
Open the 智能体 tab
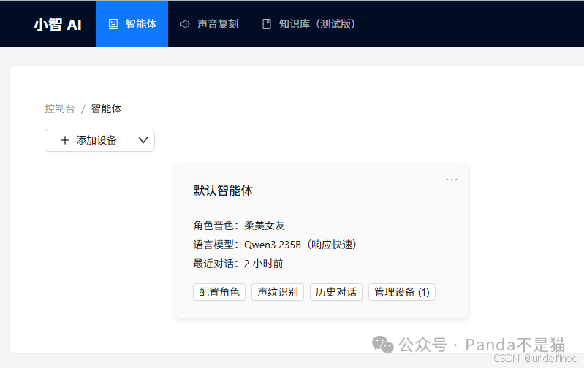tap(132, 24)
